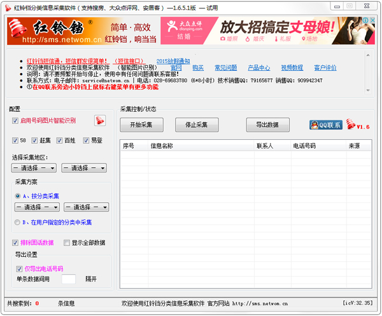
Task: Open 2015放假通知 link
Action: pos(173,61)
